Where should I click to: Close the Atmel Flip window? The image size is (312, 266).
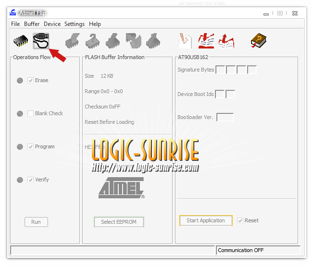pos(295,13)
